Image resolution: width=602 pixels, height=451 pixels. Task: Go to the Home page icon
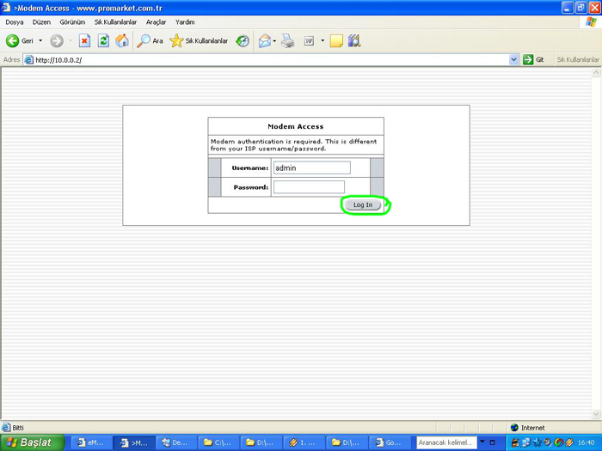click(122, 40)
